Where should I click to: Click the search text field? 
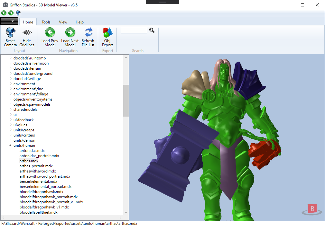[134, 30]
